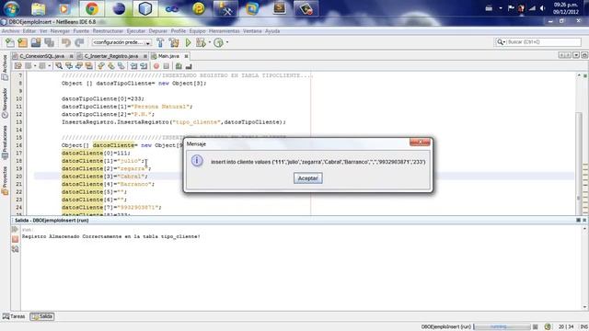
Task: Profile main project icon
Action: coord(218,43)
